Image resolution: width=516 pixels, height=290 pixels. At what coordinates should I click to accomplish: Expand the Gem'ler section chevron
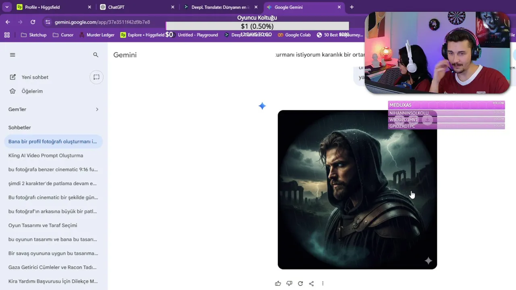pyautogui.click(x=97, y=109)
